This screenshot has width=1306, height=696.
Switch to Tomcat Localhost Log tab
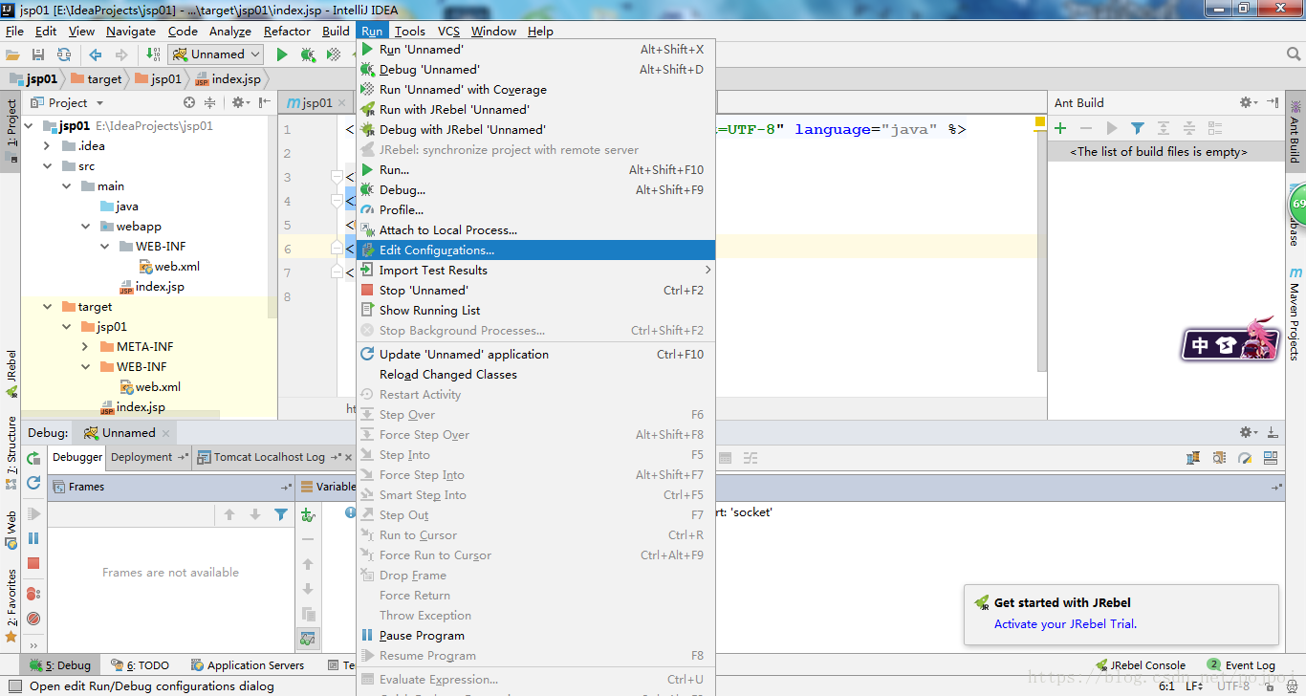coord(272,457)
